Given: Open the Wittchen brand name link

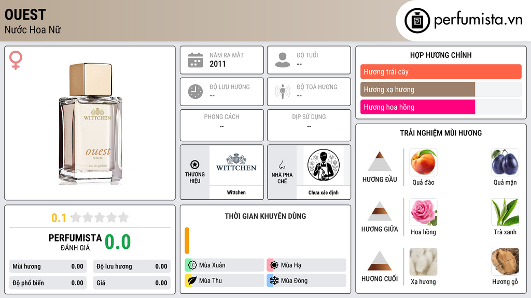Looking at the screenshot, I should click(x=236, y=192).
